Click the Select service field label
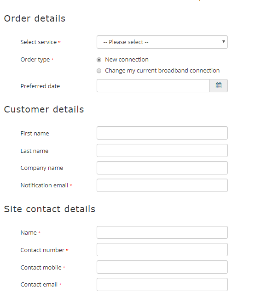 coord(39,42)
